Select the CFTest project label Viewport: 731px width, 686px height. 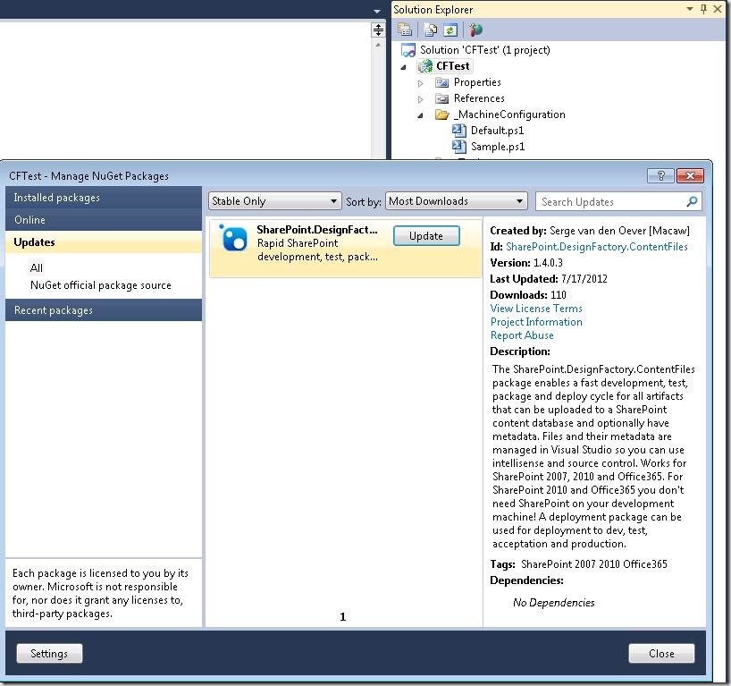pyautogui.click(x=453, y=66)
